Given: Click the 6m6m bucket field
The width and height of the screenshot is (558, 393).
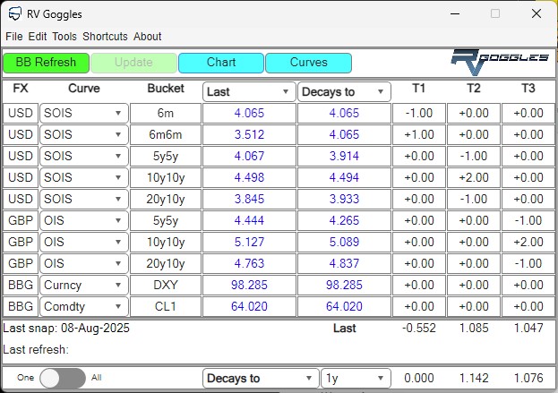Looking at the screenshot, I should pos(166,135).
